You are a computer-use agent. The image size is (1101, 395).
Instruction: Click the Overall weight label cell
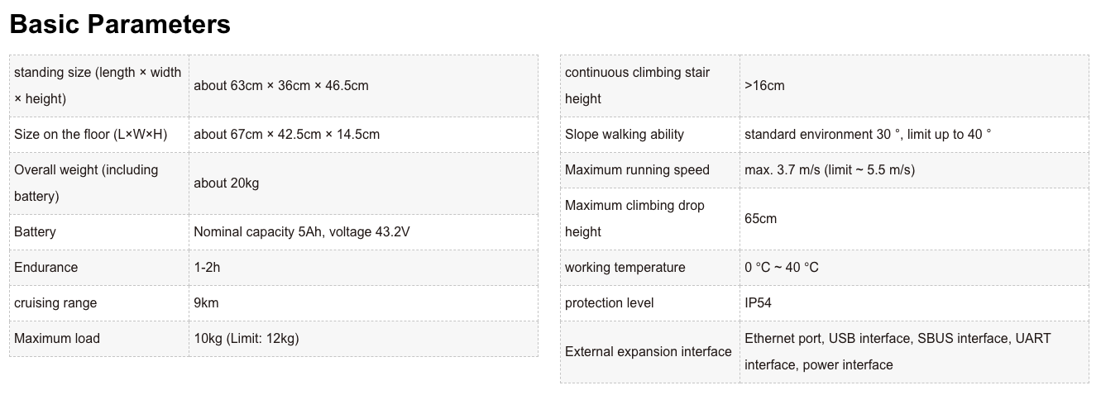[86, 183]
